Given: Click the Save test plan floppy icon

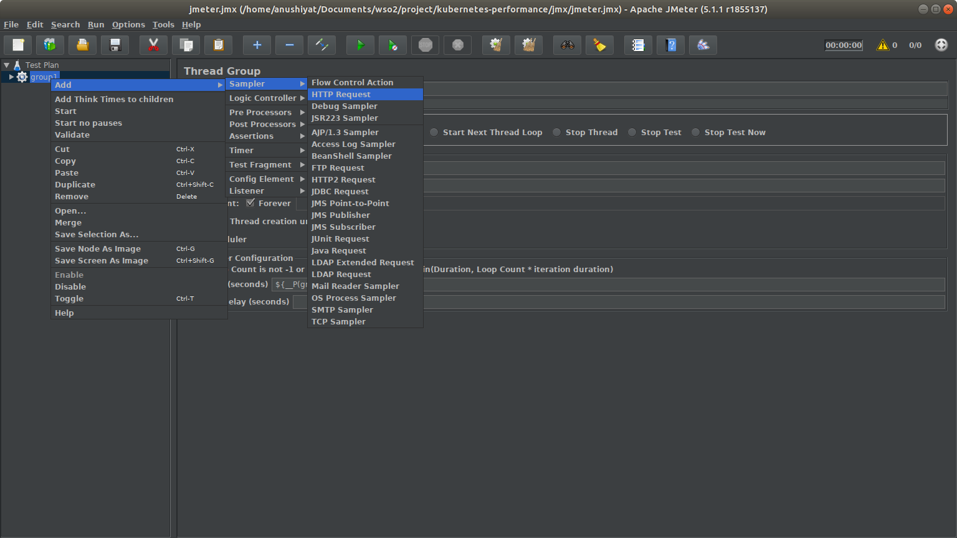Looking at the screenshot, I should tap(115, 45).
